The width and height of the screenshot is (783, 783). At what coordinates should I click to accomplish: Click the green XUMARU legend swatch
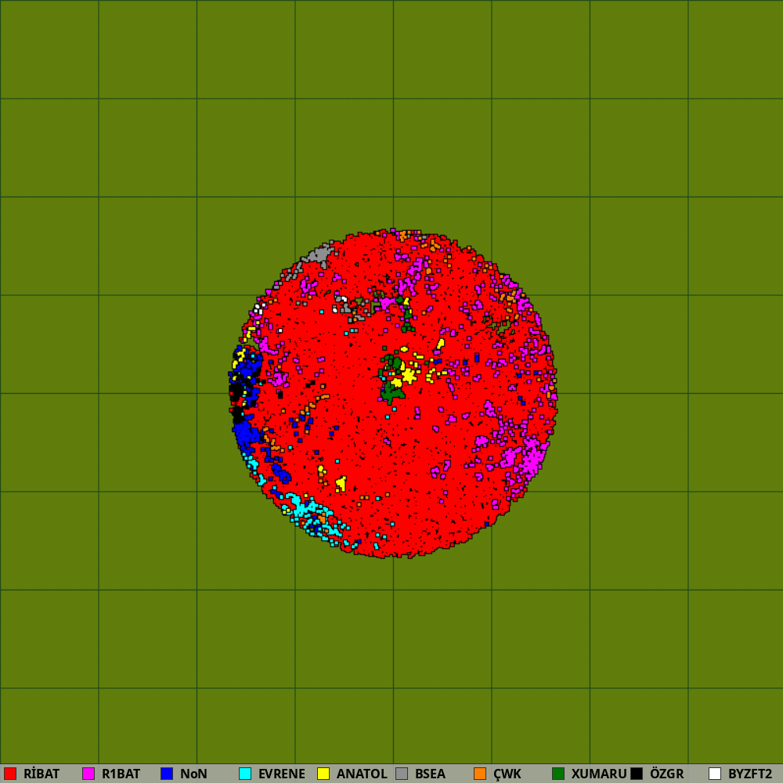coord(558,774)
